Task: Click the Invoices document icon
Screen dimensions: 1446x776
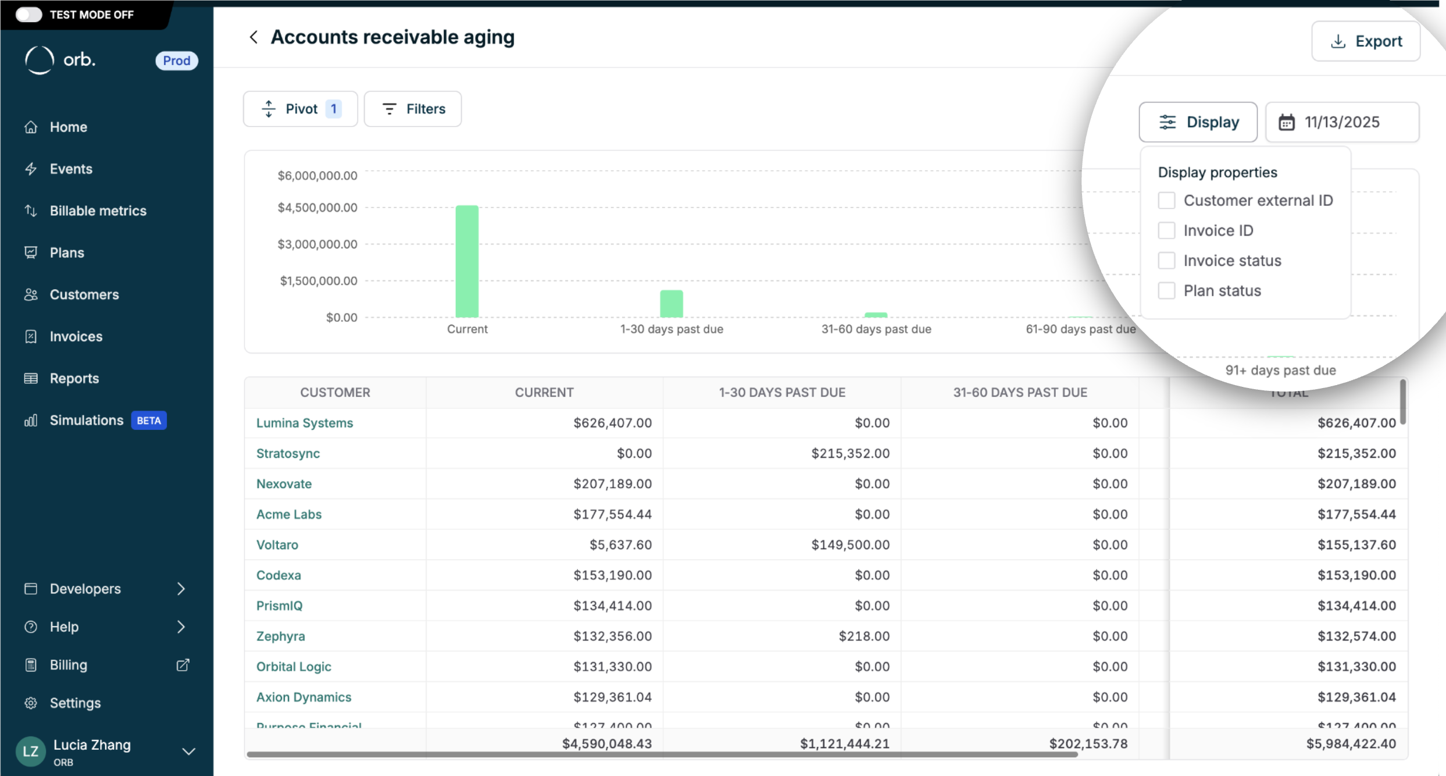Action: pos(31,336)
